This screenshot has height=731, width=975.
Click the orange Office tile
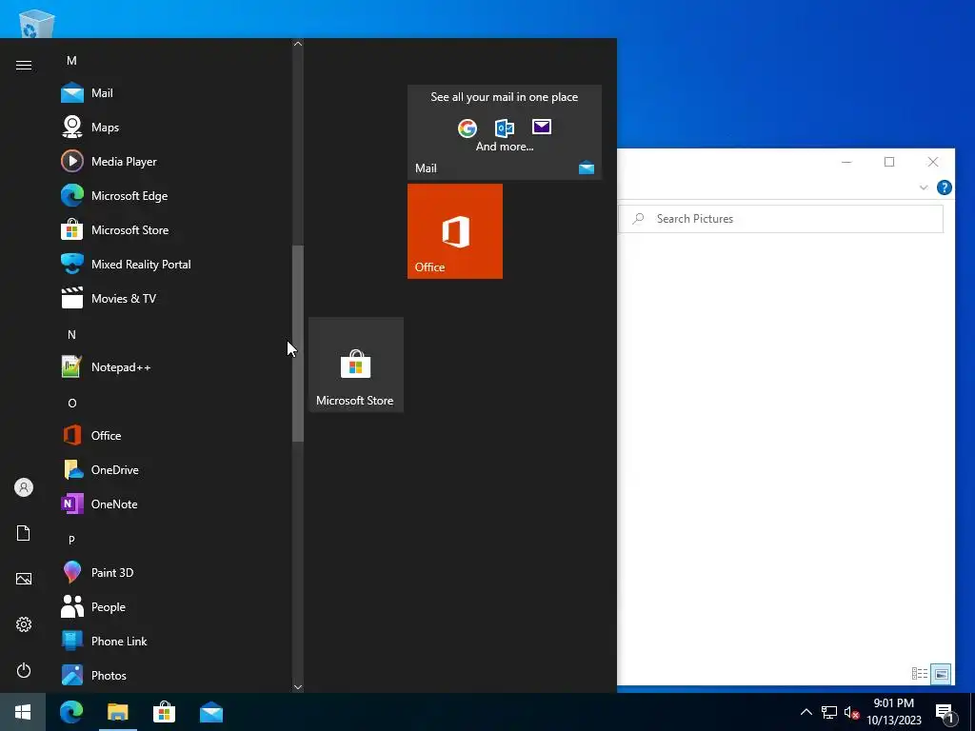coord(455,231)
